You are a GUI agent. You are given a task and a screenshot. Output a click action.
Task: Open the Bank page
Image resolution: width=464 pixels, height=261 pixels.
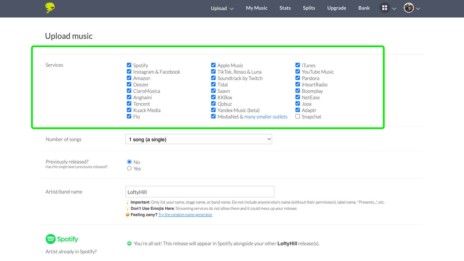[x=364, y=8]
